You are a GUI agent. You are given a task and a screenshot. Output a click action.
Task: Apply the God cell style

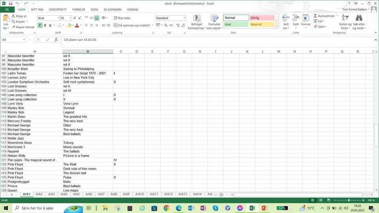click(x=236, y=24)
